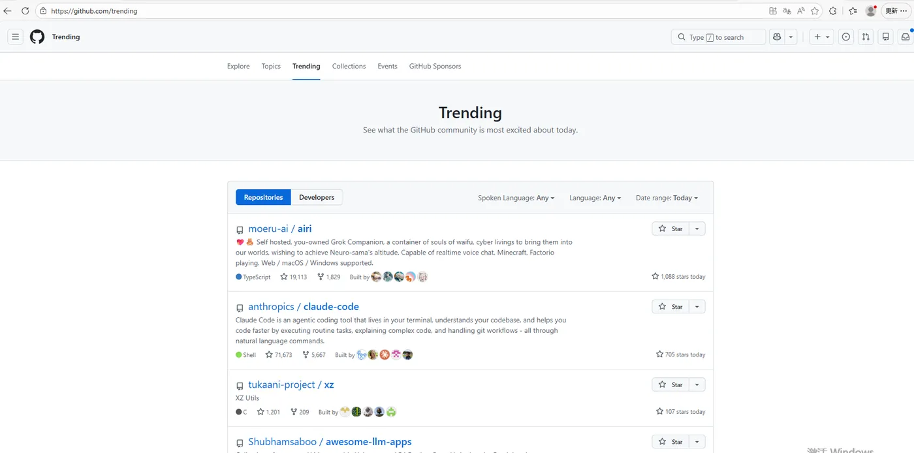
Task: Open the Date range: Today dropdown
Action: [x=667, y=198]
